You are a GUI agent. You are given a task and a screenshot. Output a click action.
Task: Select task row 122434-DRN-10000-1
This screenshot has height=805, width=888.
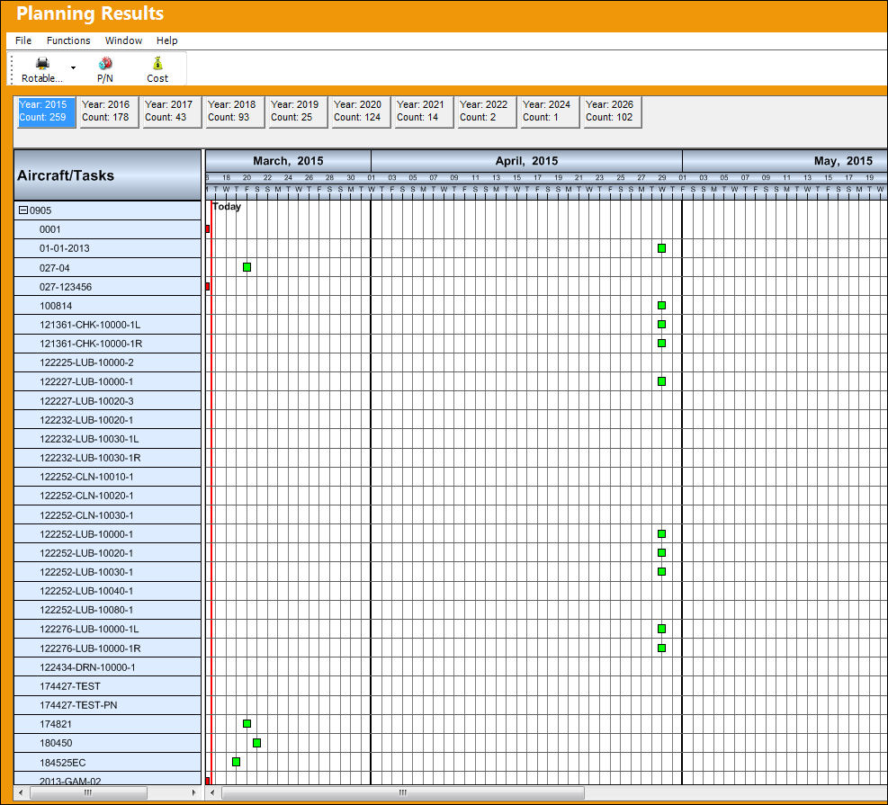(108, 666)
